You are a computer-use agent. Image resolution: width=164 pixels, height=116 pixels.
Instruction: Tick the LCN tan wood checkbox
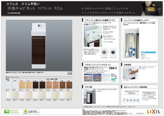(x=54, y=81)
